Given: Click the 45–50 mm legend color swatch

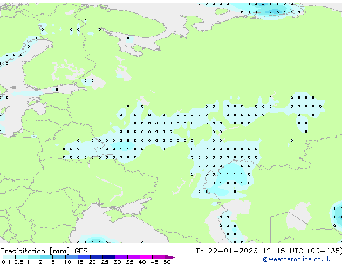Looking at the screenshot, I should 159,257.
